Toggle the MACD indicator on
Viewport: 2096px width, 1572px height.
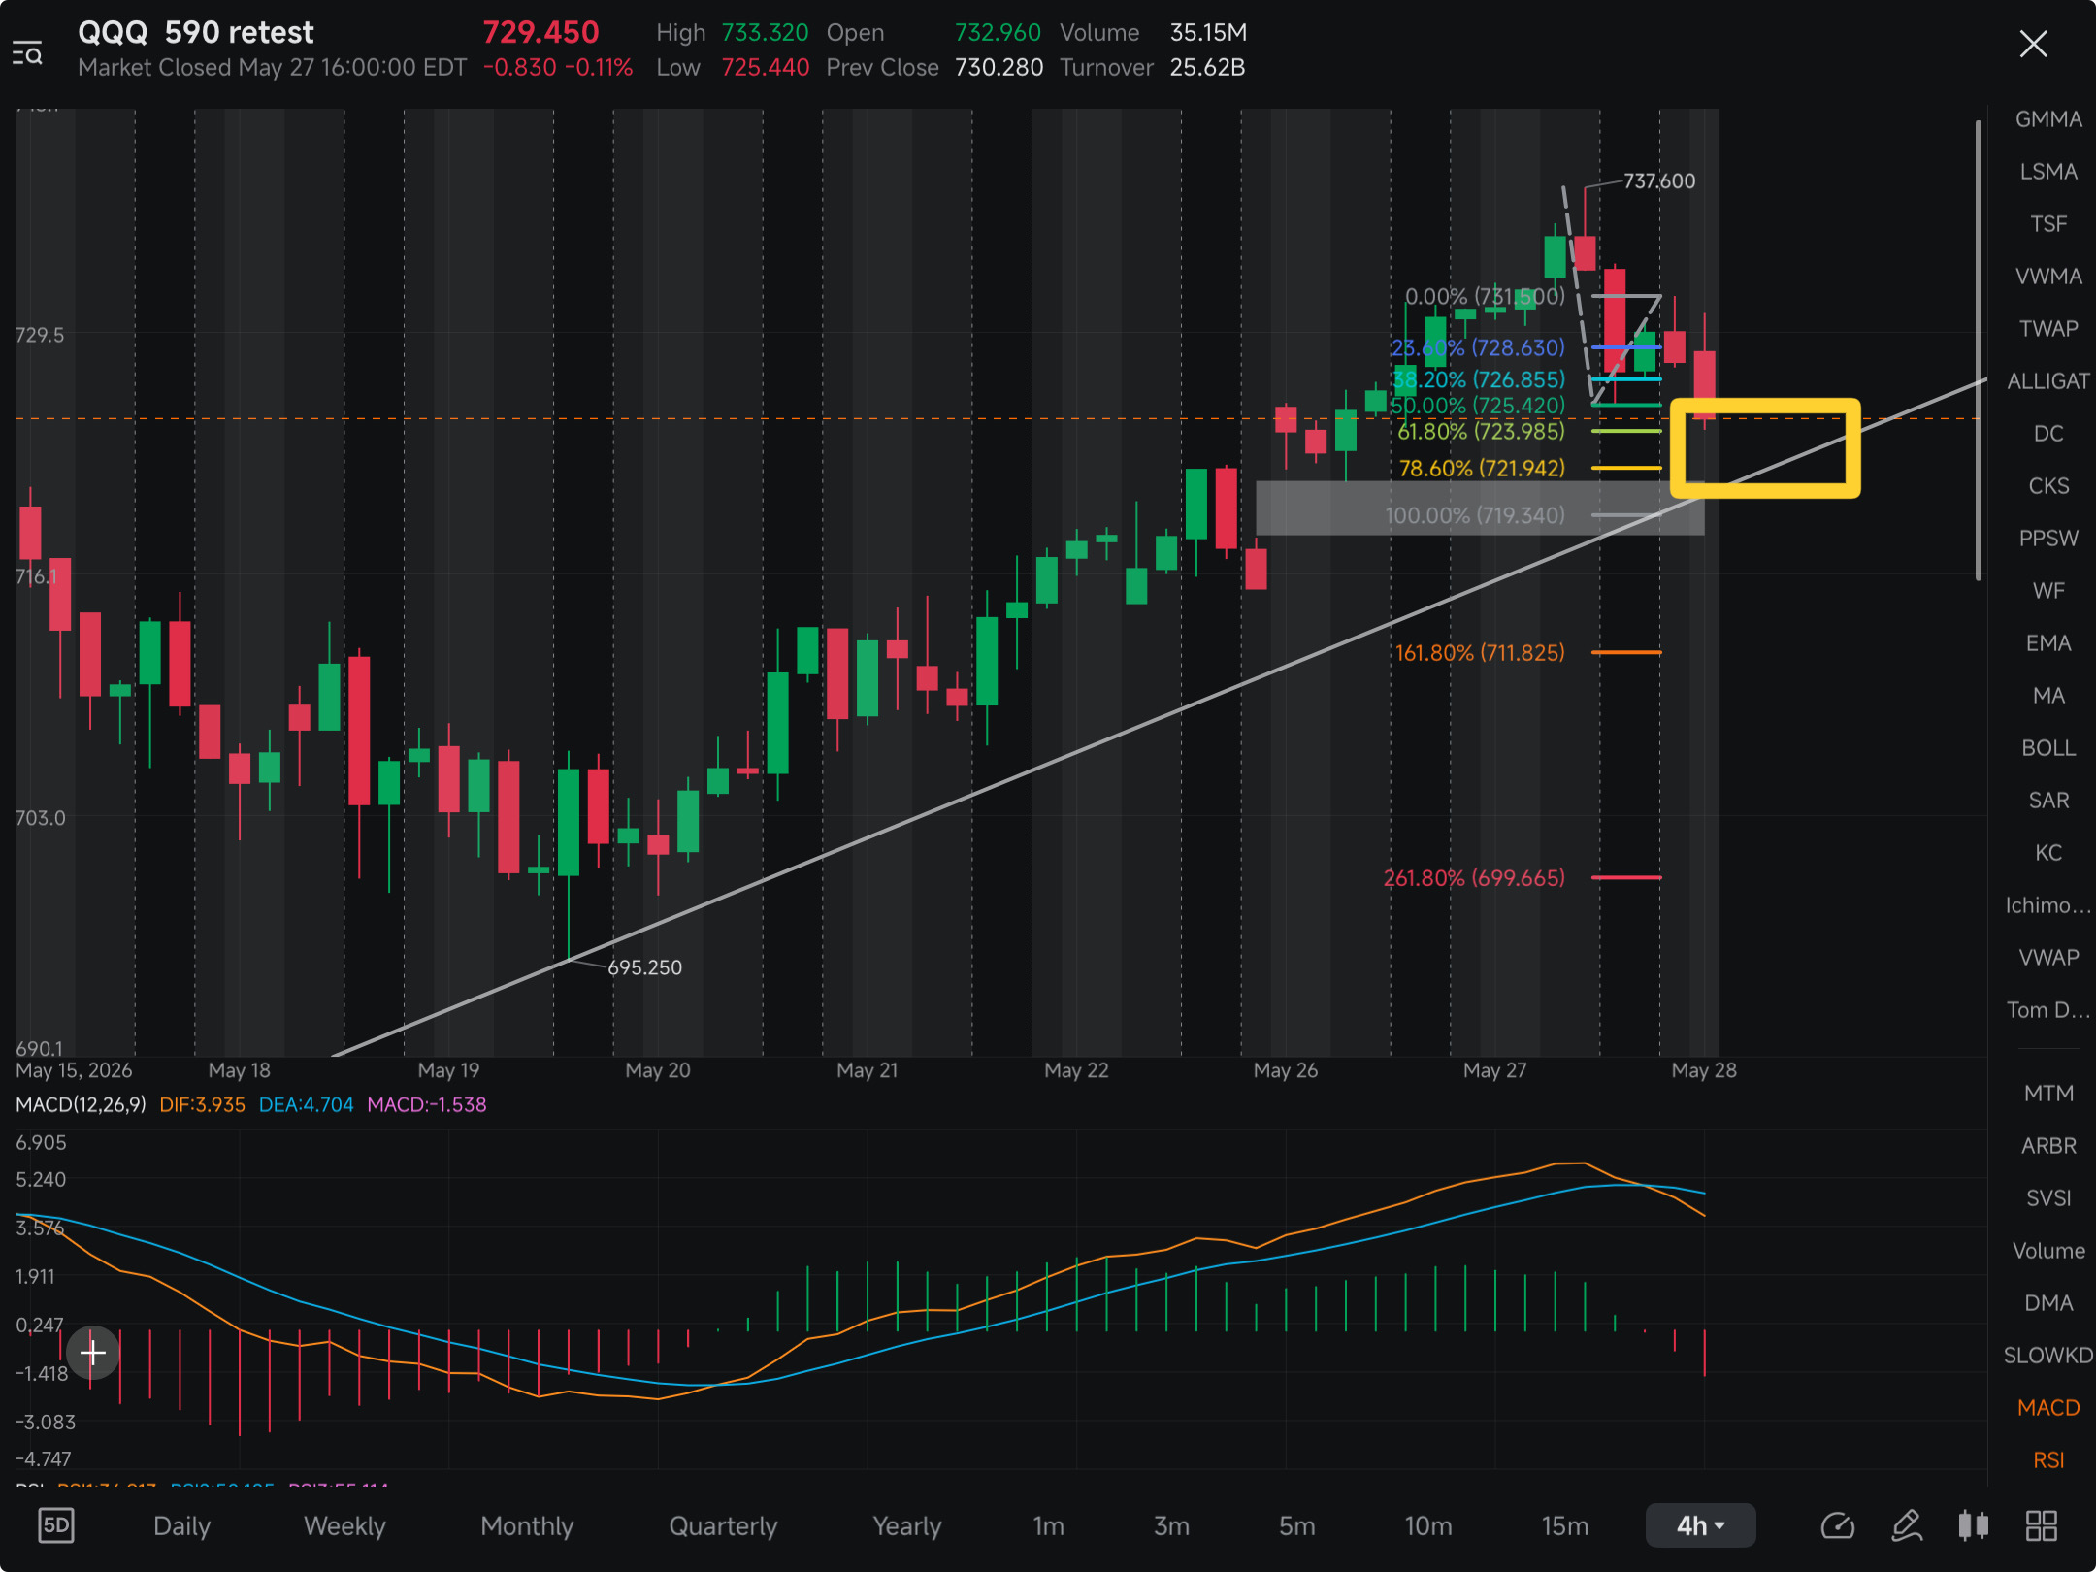click(x=2048, y=1407)
